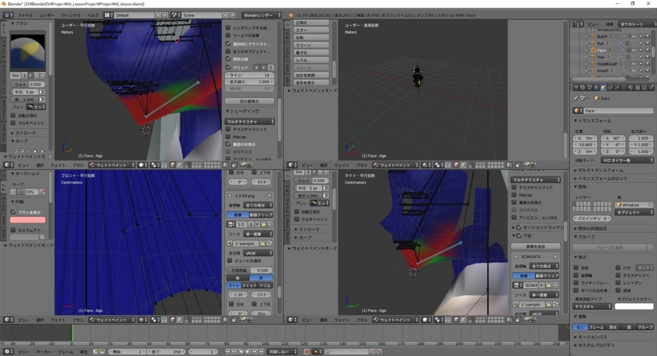Toggle the red auto-keyframe record button

coord(307,352)
